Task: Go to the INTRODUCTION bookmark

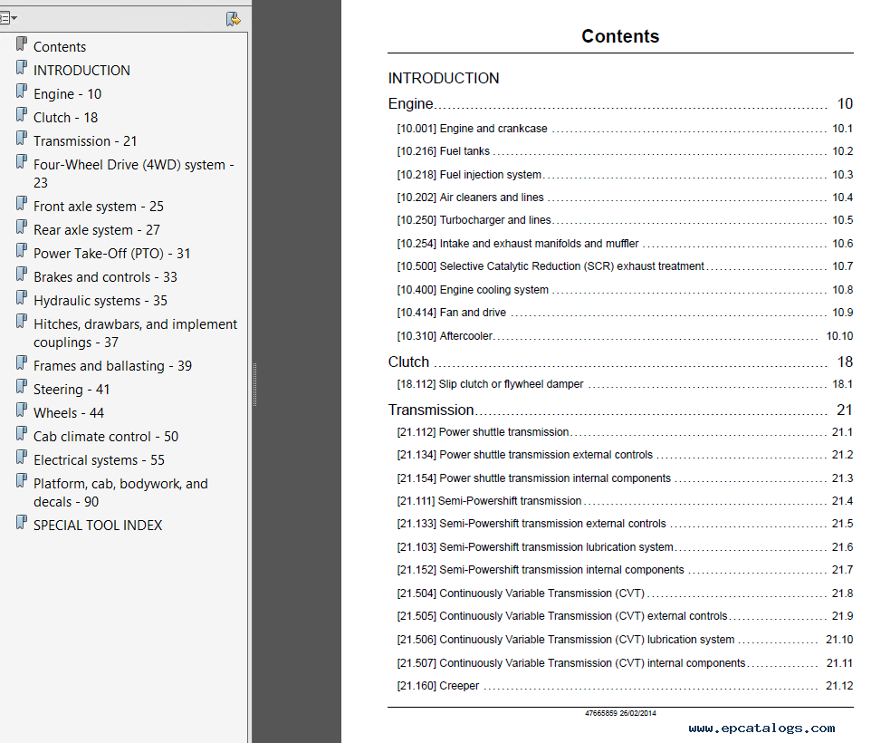Action: 81,71
